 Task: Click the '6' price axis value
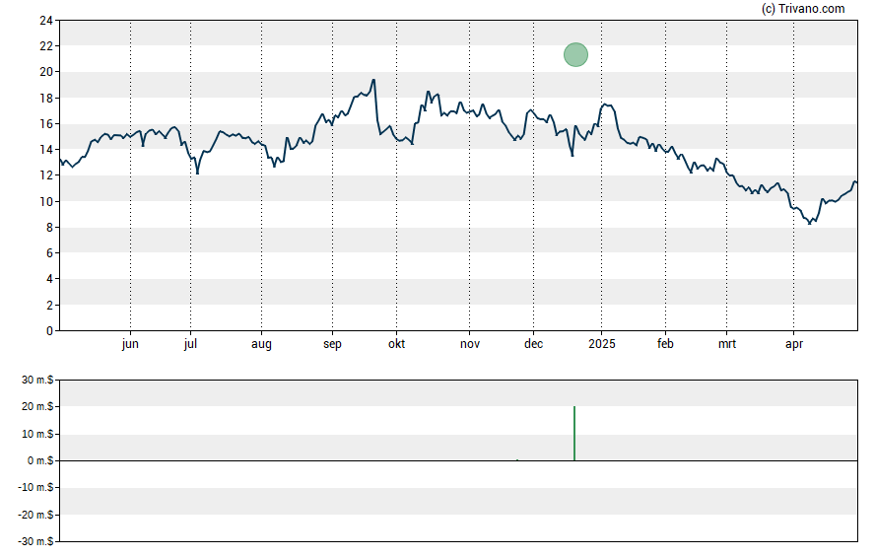pos(49,253)
